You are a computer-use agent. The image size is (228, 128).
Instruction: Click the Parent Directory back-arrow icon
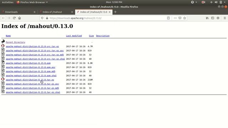pos(3,41)
